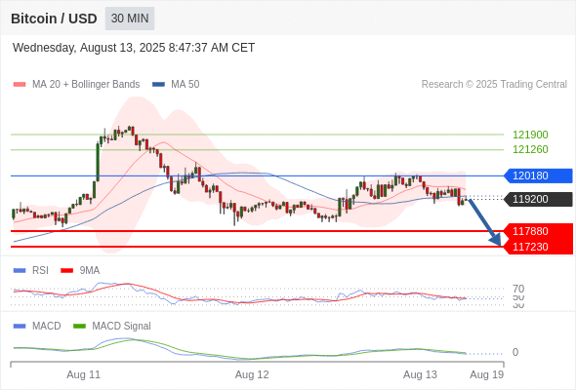Screen dimensions: 576x390
Task: Select the 120180 blue pivot price label
Action: point(538,175)
